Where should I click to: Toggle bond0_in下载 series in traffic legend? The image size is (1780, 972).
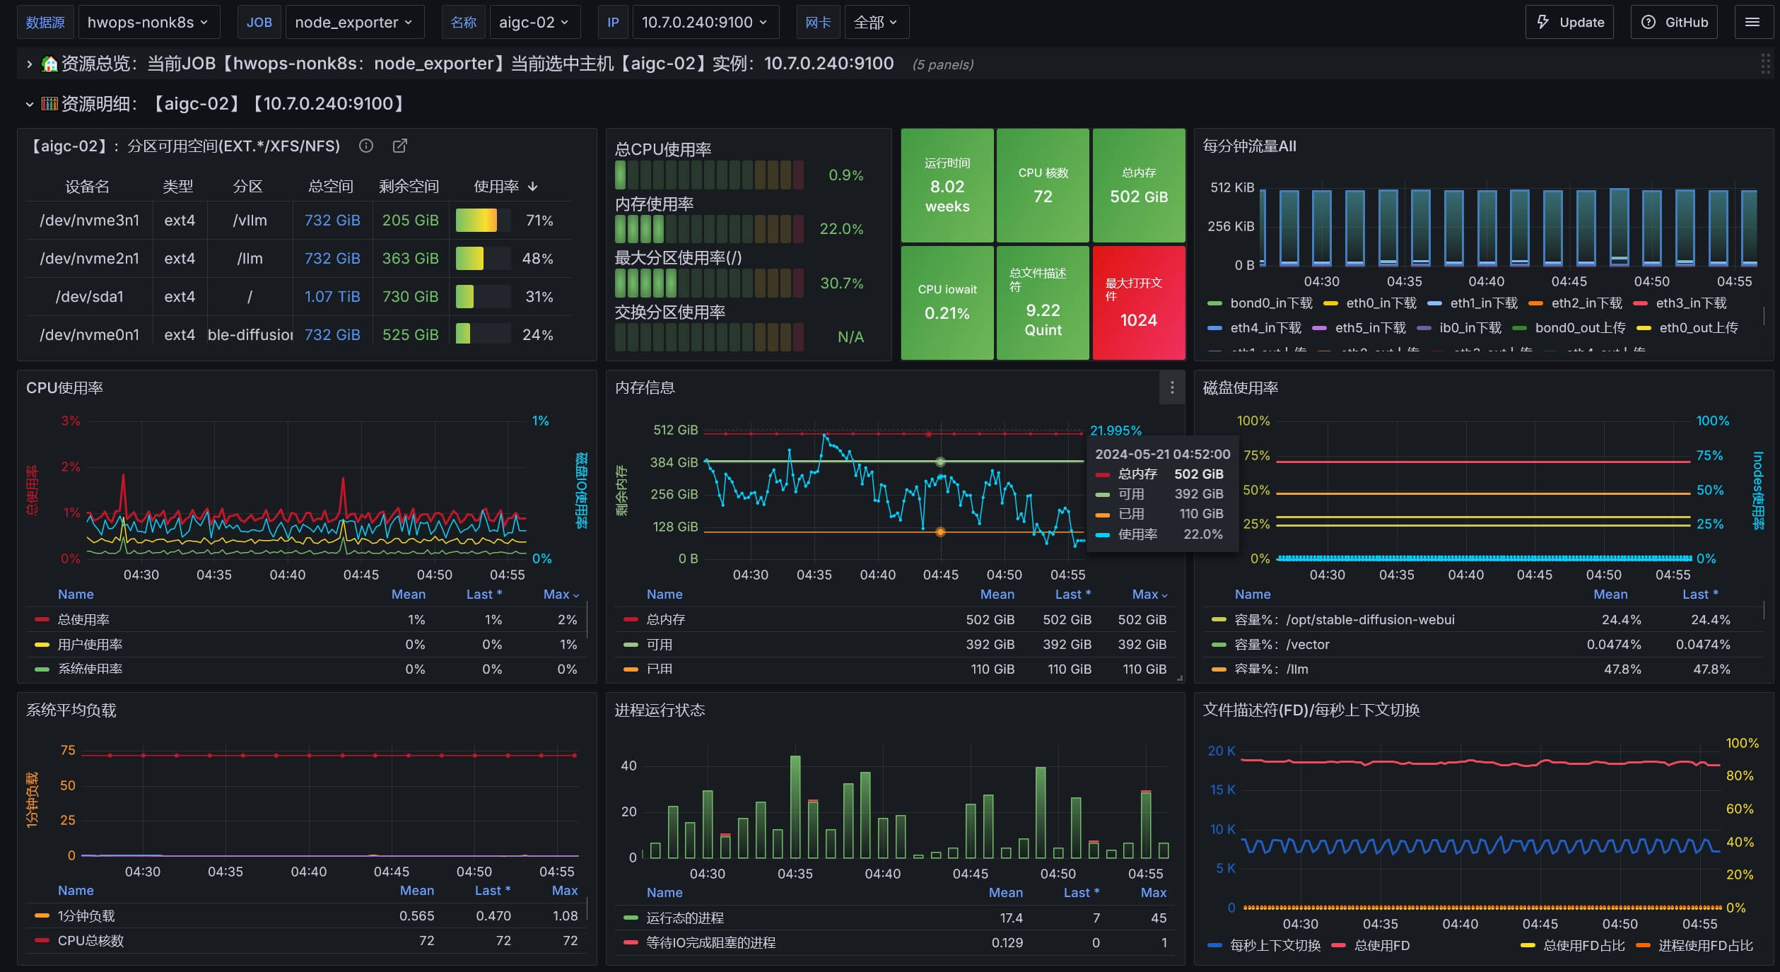point(1270,303)
